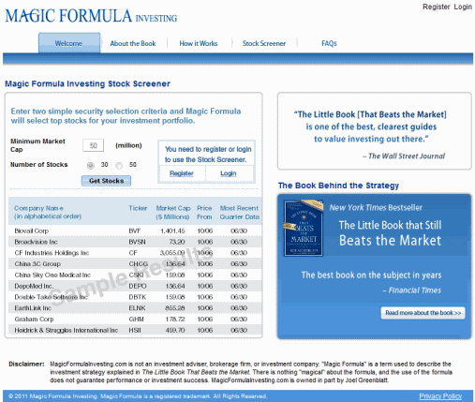Go to the Stock Screener tab

click(x=264, y=43)
